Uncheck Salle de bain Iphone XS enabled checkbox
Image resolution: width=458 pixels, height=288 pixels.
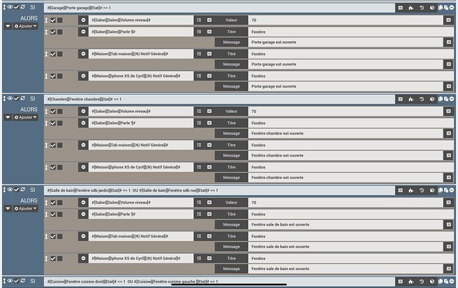tap(53, 259)
